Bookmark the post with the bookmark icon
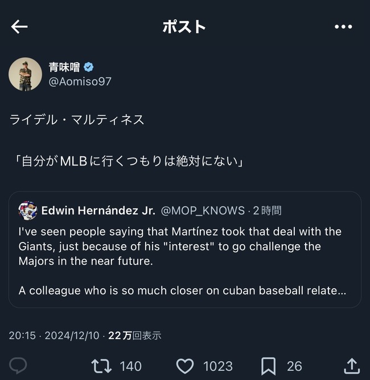 pos(269,366)
